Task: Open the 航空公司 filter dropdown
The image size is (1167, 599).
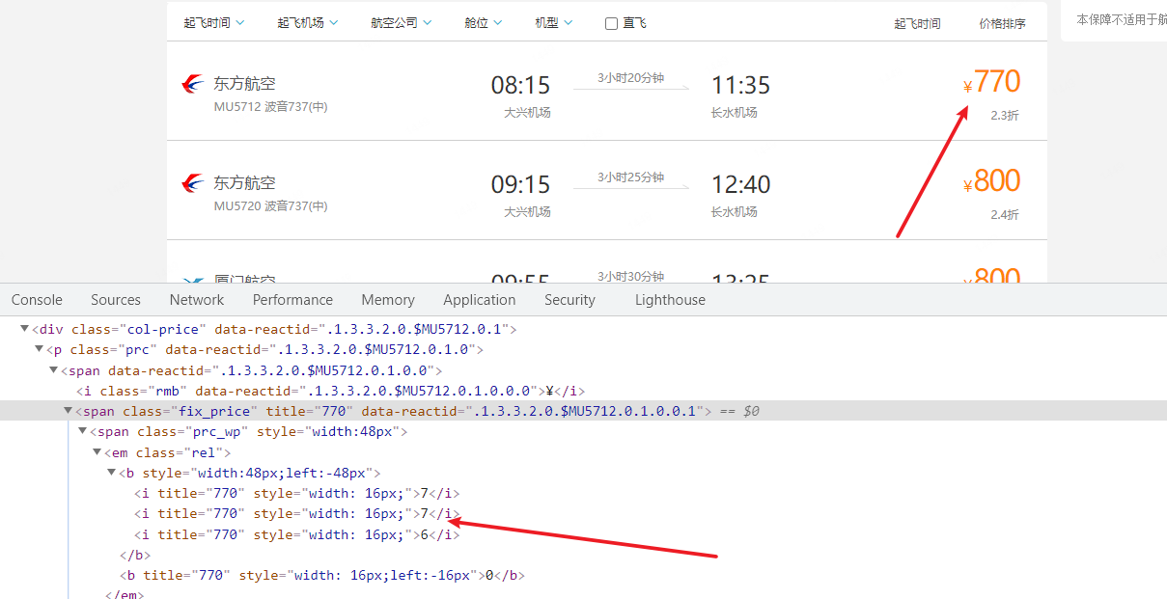Action: click(x=401, y=22)
